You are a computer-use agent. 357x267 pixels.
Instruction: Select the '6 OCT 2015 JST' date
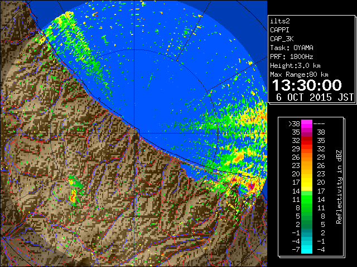pyautogui.click(x=315, y=97)
